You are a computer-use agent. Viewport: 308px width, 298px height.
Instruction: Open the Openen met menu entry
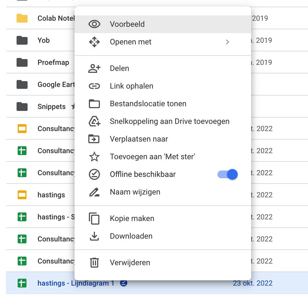click(131, 42)
